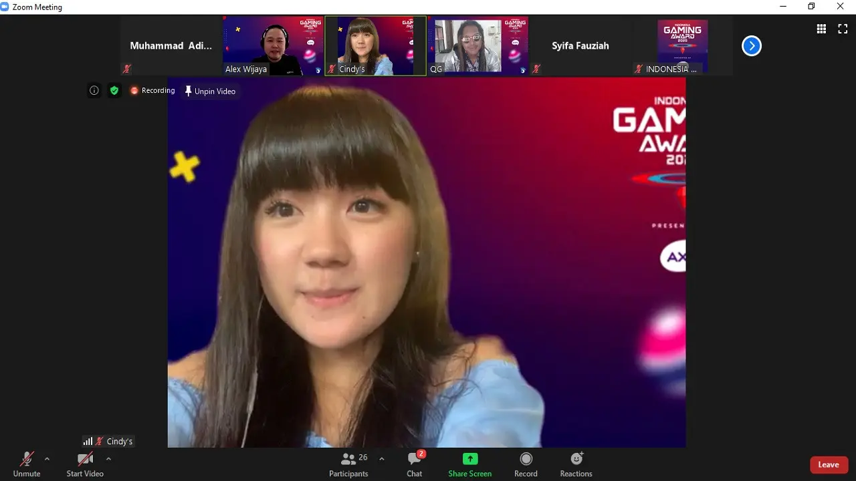Click the green Share Screen button
Viewport: 856px width, 481px height.
point(470,464)
